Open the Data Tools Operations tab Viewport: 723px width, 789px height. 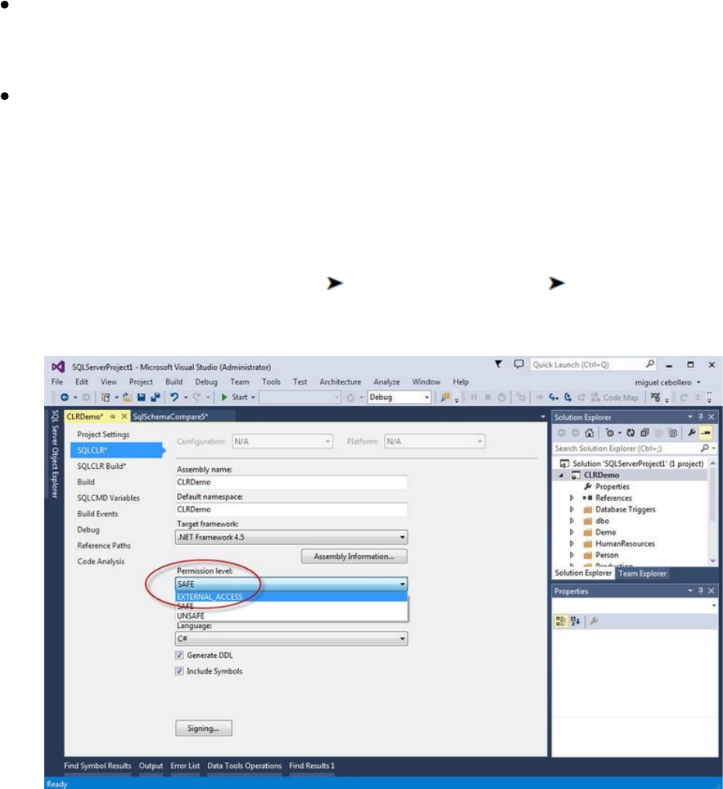244,766
